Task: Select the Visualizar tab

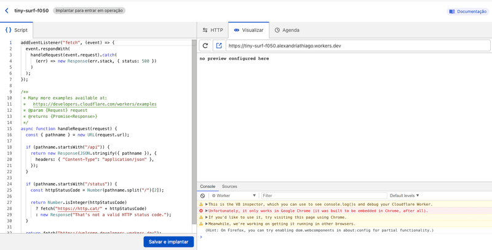Action: (248, 30)
